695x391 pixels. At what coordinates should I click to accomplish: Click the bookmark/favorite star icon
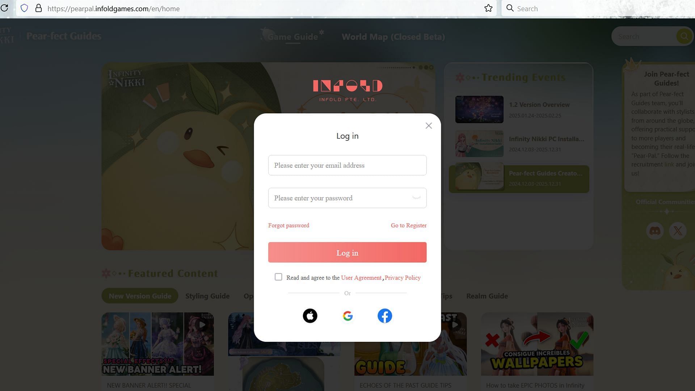(488, 8)
